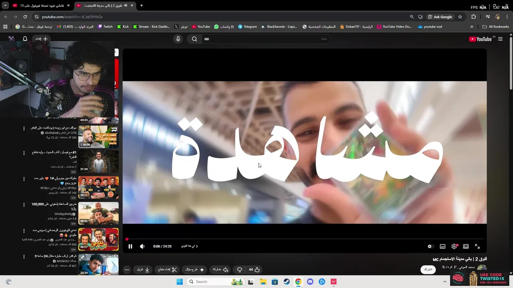This screenshot has width=513, height=288.
Task: Expand the bookmarks overflow chevron
Action: pyautogui.click(x=472, y=27)
